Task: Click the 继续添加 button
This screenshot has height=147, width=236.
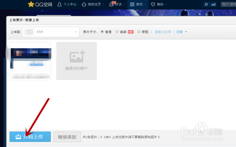Action: pyautogui.click(x=67, y=137)
